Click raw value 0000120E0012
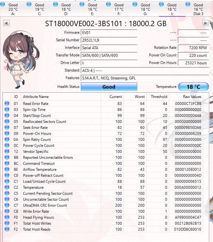Viewport: 213px width, 242px height. (188, 170)
